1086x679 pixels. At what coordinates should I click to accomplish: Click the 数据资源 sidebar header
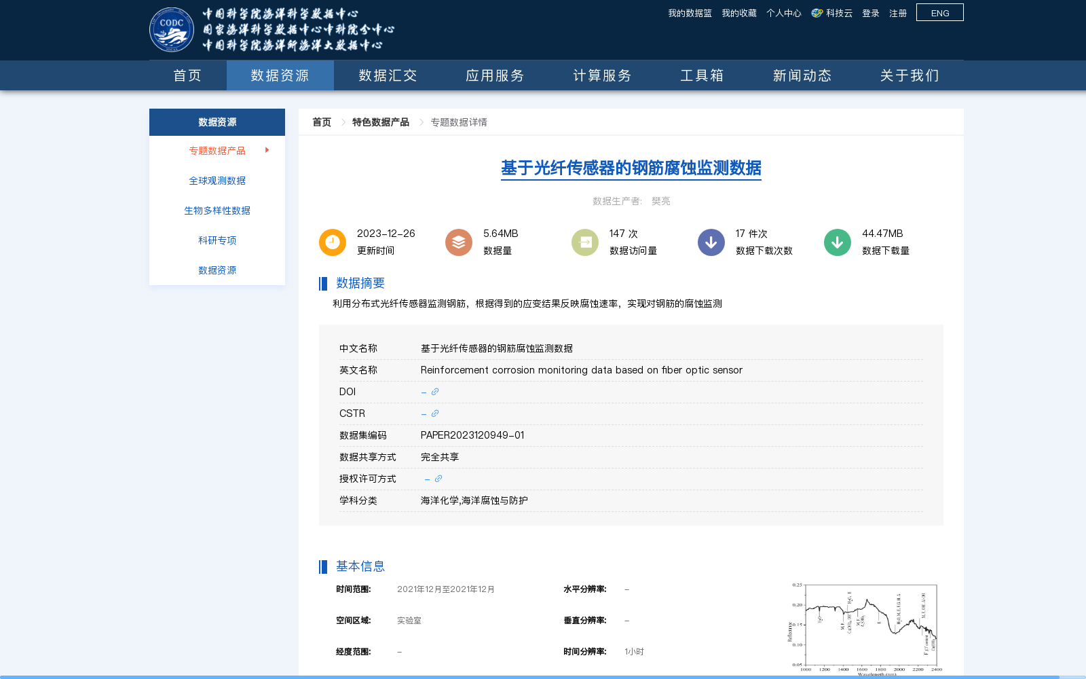tap(217, 122)
